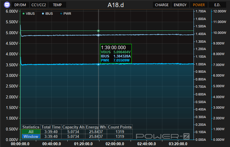Screen dimensions: 230x147
Task: Toggle PWR series via dark-blue legend marker
Action: [61, 14]
